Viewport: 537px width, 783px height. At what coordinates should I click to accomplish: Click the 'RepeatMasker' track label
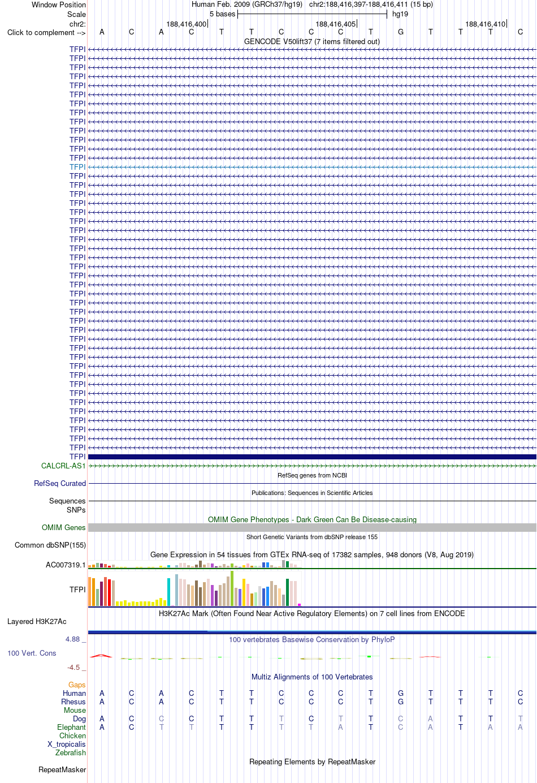coord(62,769)
